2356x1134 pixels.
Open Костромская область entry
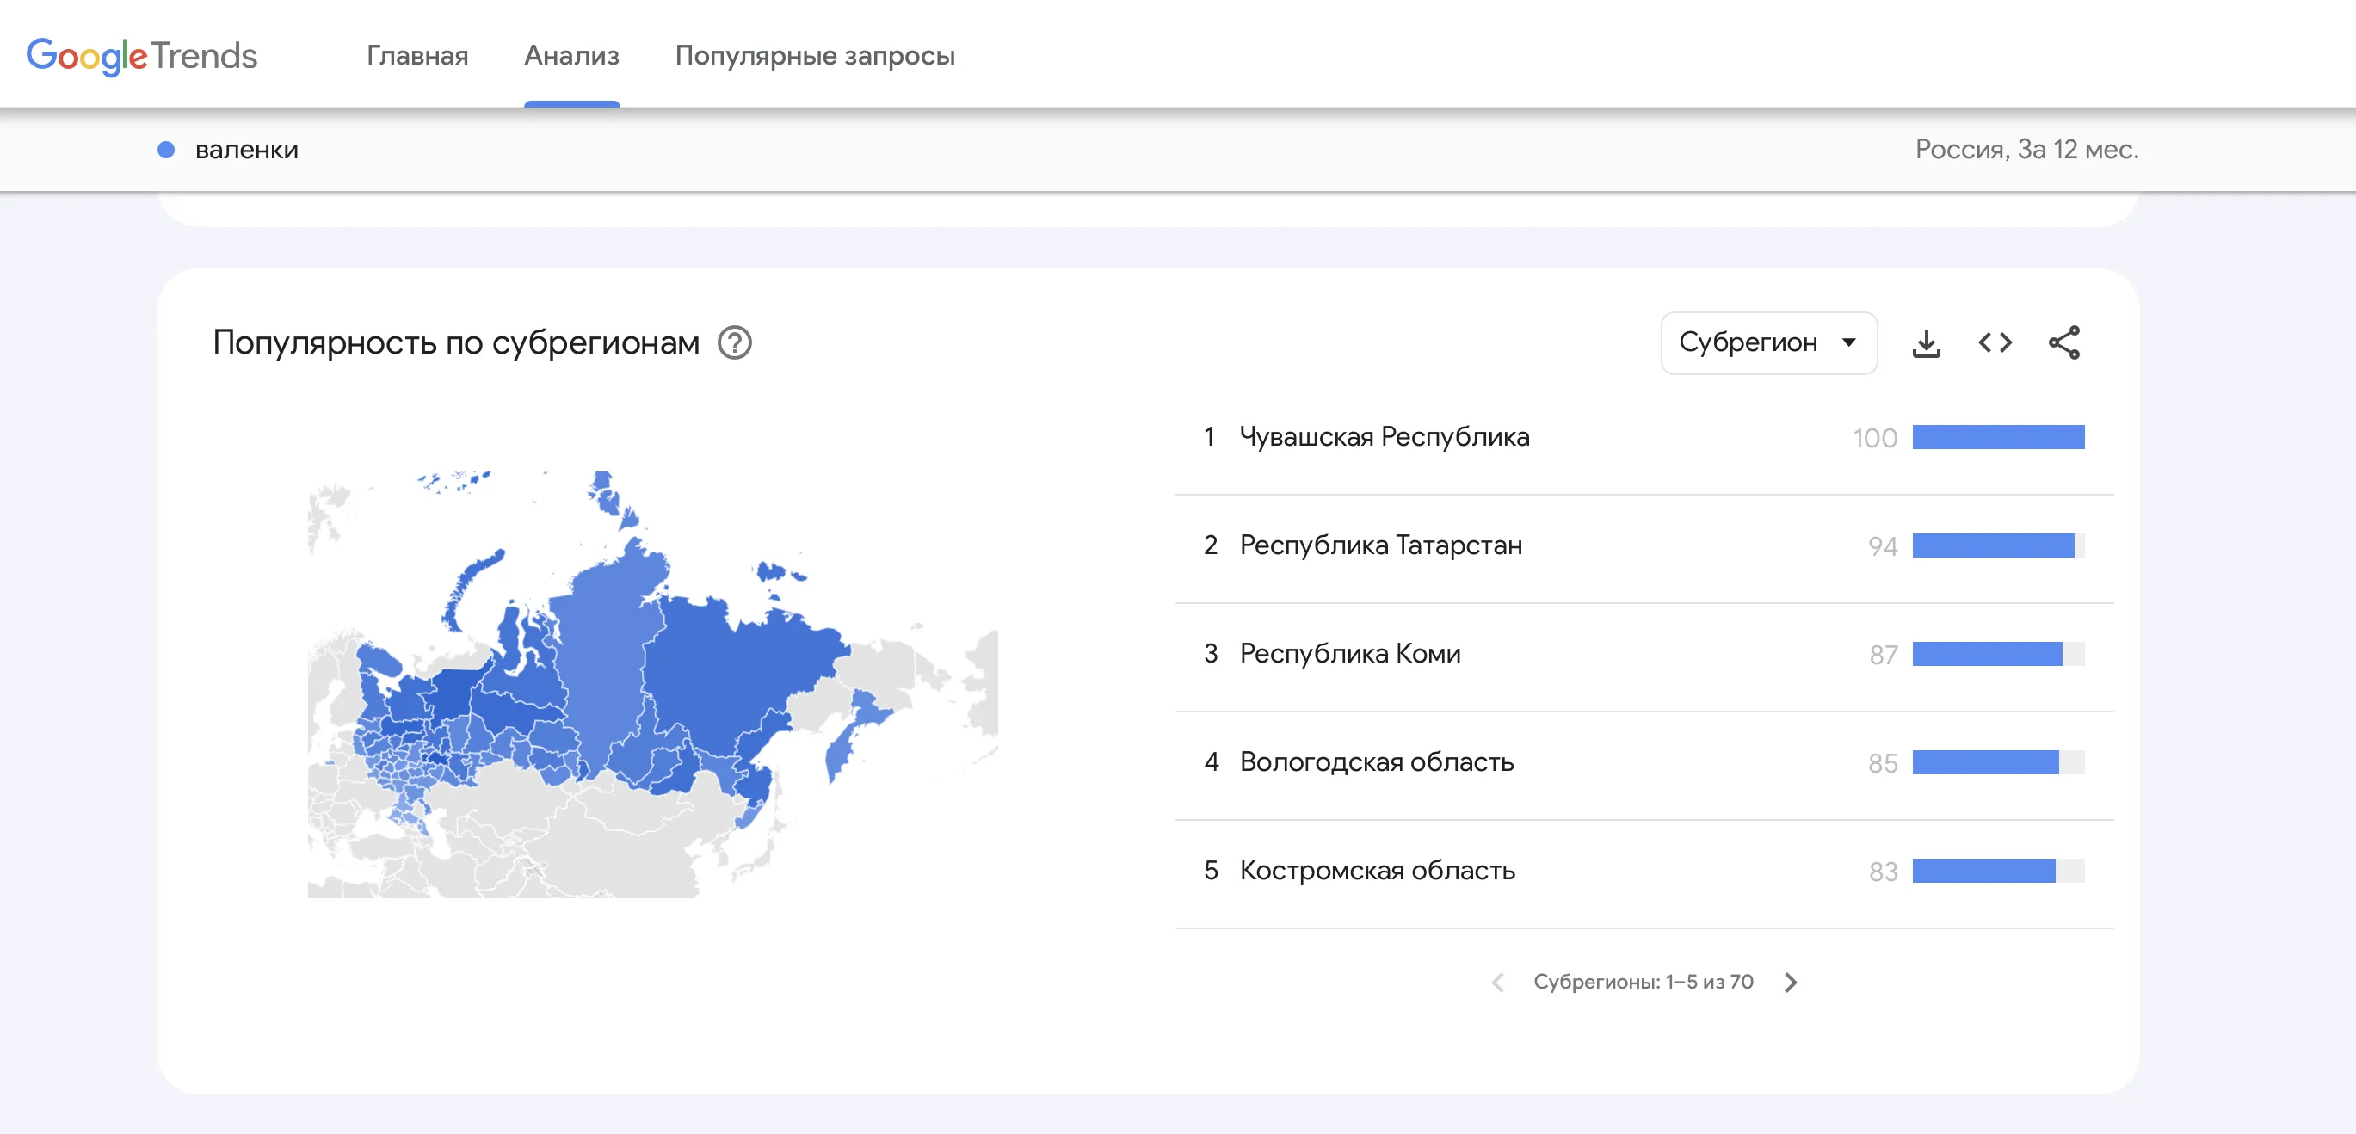[1377, 871]
